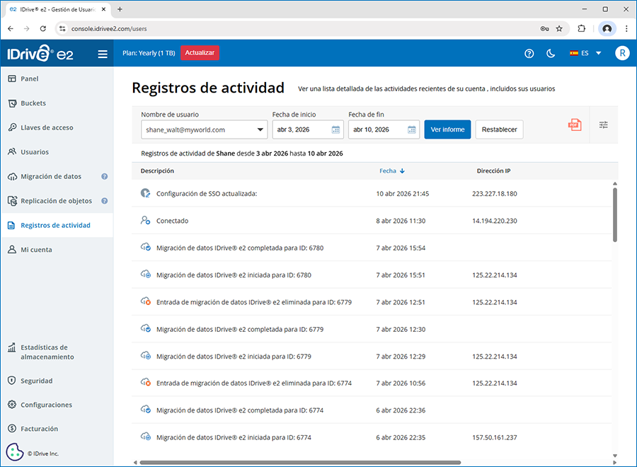The height and width of the screenshot is (467, 637).
Task: Export activity logs as PDF
Action: pos(574,125)
